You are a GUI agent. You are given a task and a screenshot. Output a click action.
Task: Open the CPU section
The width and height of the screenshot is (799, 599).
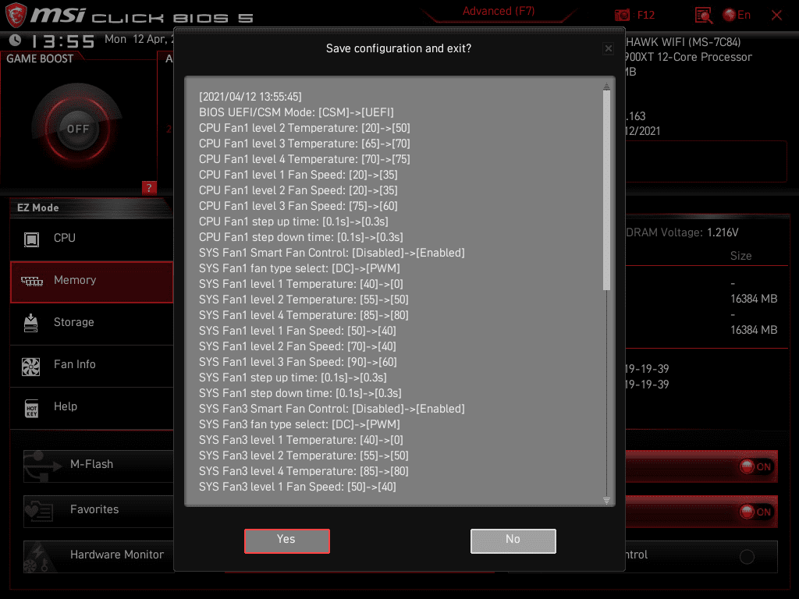click(x=92, y=239)
